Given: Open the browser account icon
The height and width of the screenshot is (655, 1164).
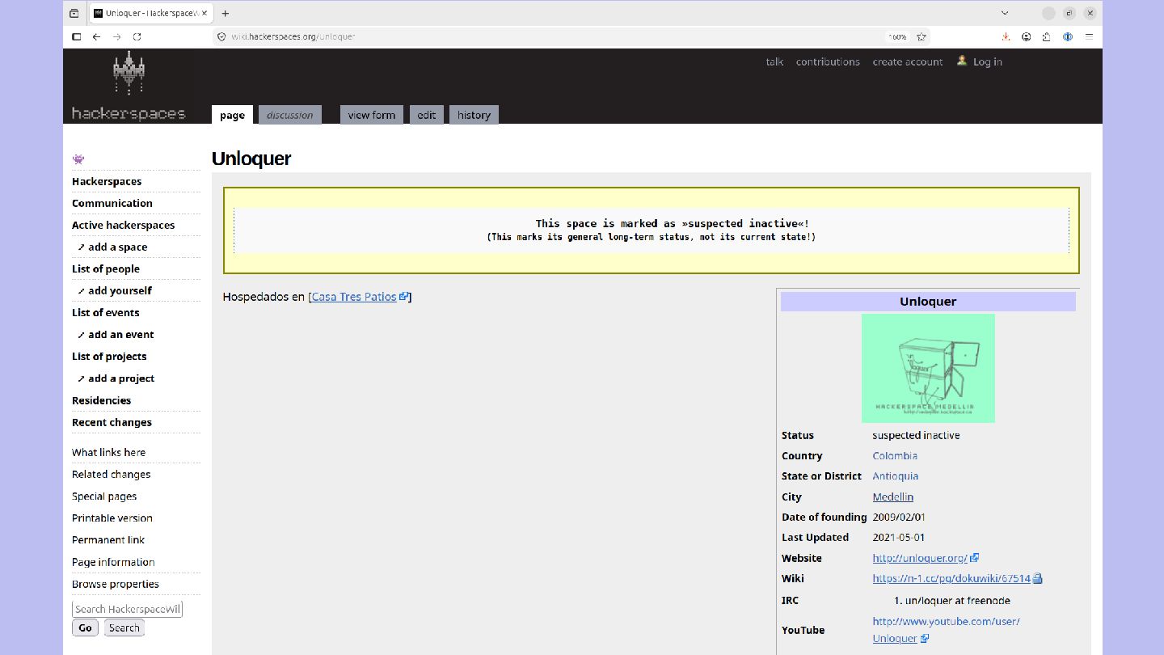Looking at the screenshot, I should pos(1027,36).
